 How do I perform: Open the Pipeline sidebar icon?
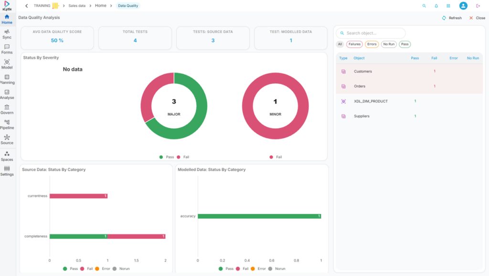(x=7, y=124)
